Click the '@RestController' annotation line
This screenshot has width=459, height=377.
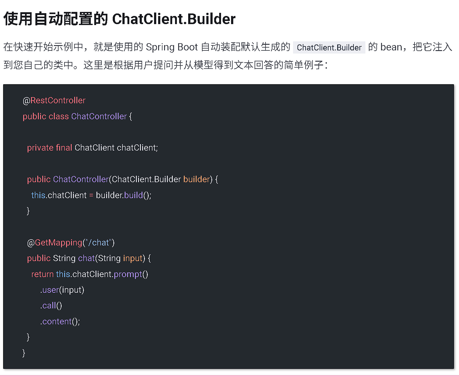(x=54, y=101)
